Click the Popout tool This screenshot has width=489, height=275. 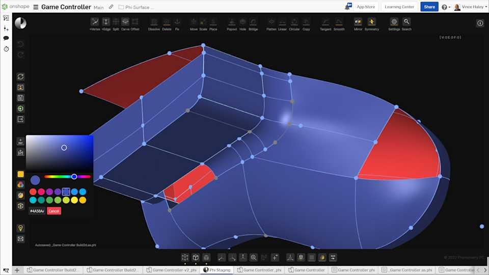point(232,24)
